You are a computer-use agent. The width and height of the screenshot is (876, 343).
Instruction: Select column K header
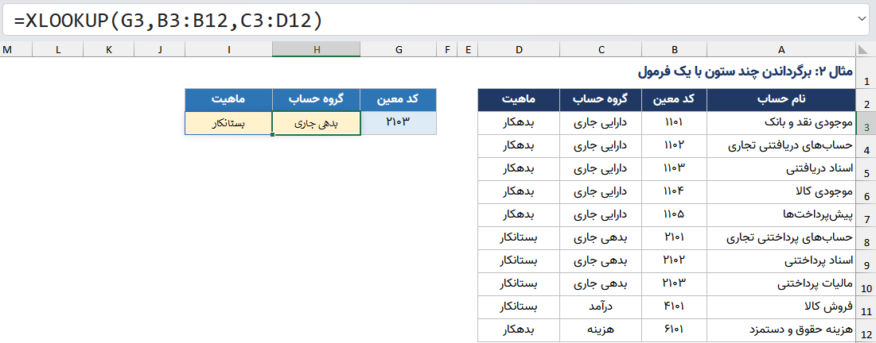pos(108,50)
